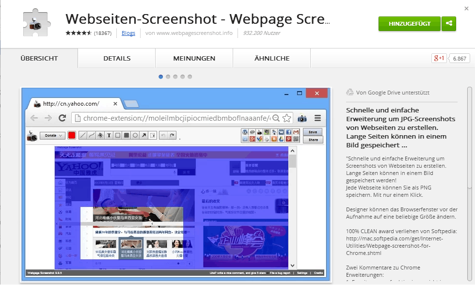Select the fifth carousel dot

[x=190, y=77]
